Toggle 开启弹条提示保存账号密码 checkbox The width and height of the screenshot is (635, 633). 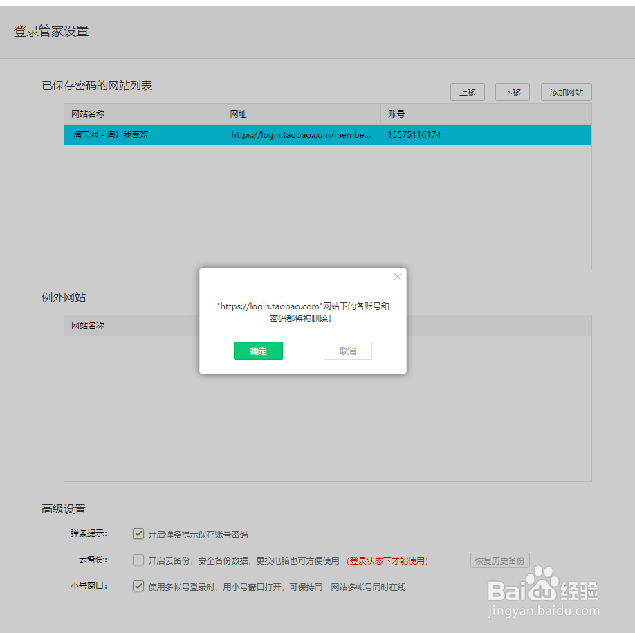tap(138, 533)
